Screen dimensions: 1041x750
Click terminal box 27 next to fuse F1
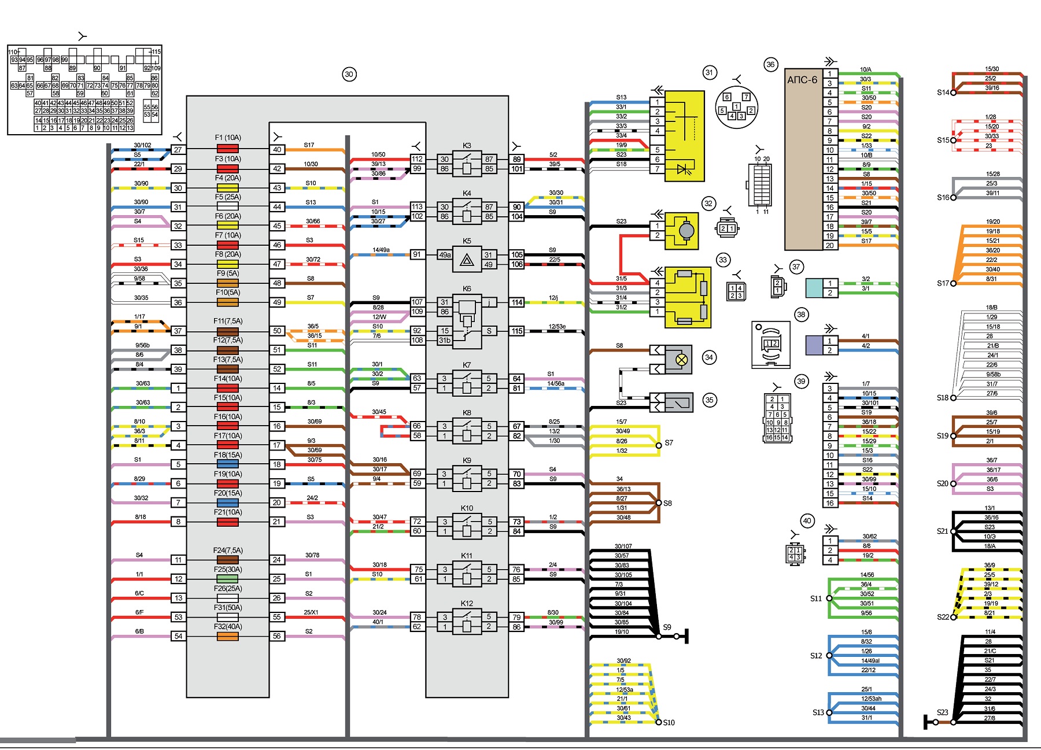point(178,149)
